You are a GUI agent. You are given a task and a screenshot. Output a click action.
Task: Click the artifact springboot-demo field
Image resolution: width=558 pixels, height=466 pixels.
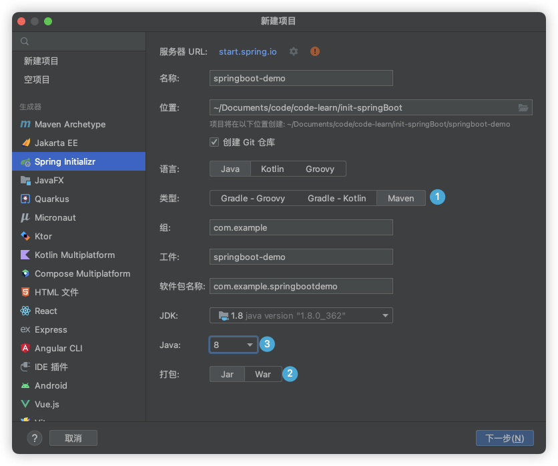[x=301, y=257]
